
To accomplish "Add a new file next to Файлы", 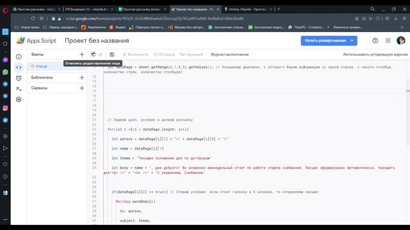I will coord(82,54).
